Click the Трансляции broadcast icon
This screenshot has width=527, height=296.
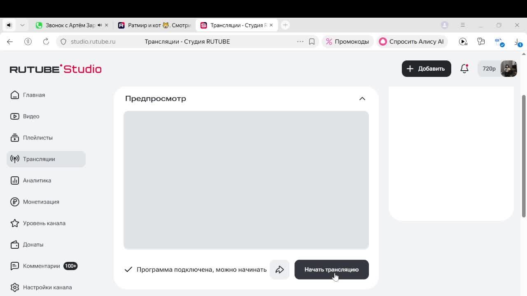(15, 159)
